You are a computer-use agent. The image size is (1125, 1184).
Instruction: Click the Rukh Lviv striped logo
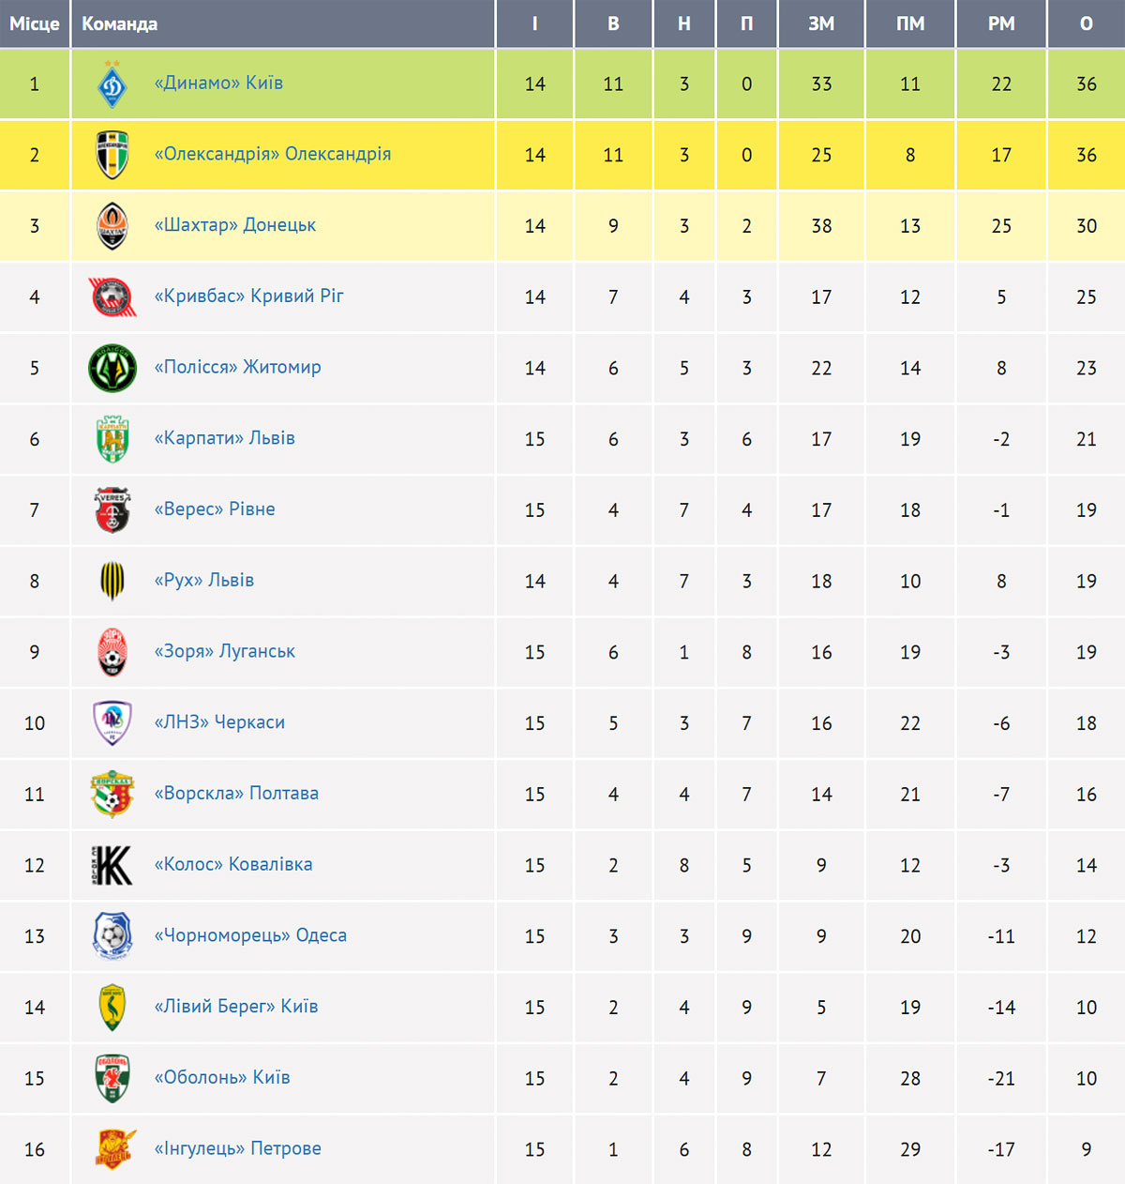112,581
